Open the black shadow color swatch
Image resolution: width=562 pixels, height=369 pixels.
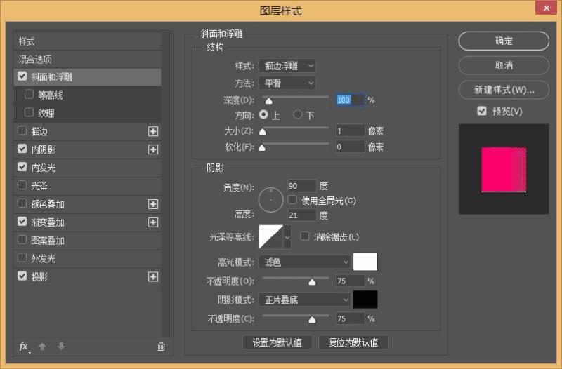click(x=365, y=300)
